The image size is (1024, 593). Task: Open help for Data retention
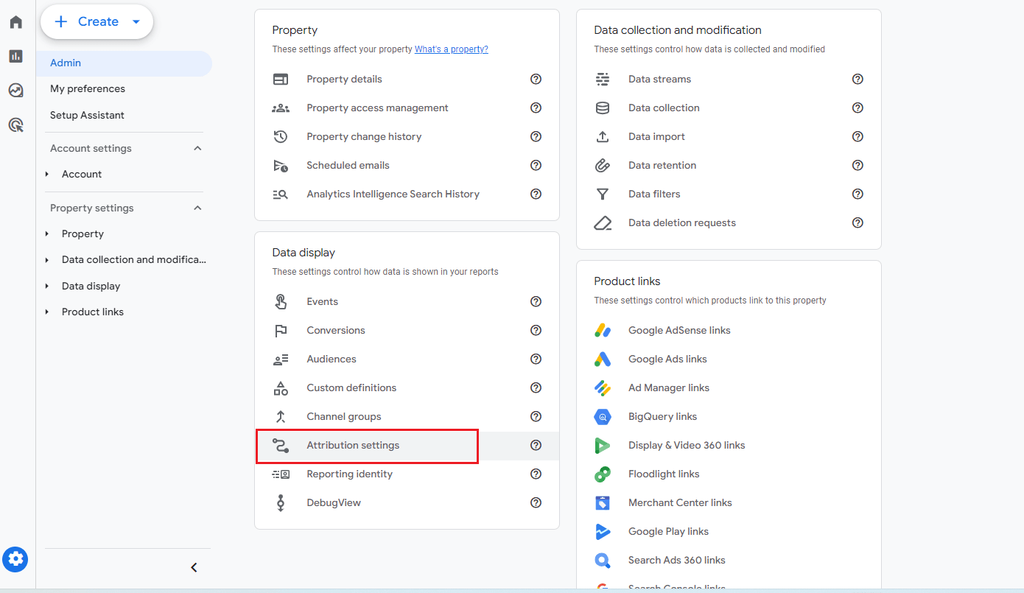[858, 165]
